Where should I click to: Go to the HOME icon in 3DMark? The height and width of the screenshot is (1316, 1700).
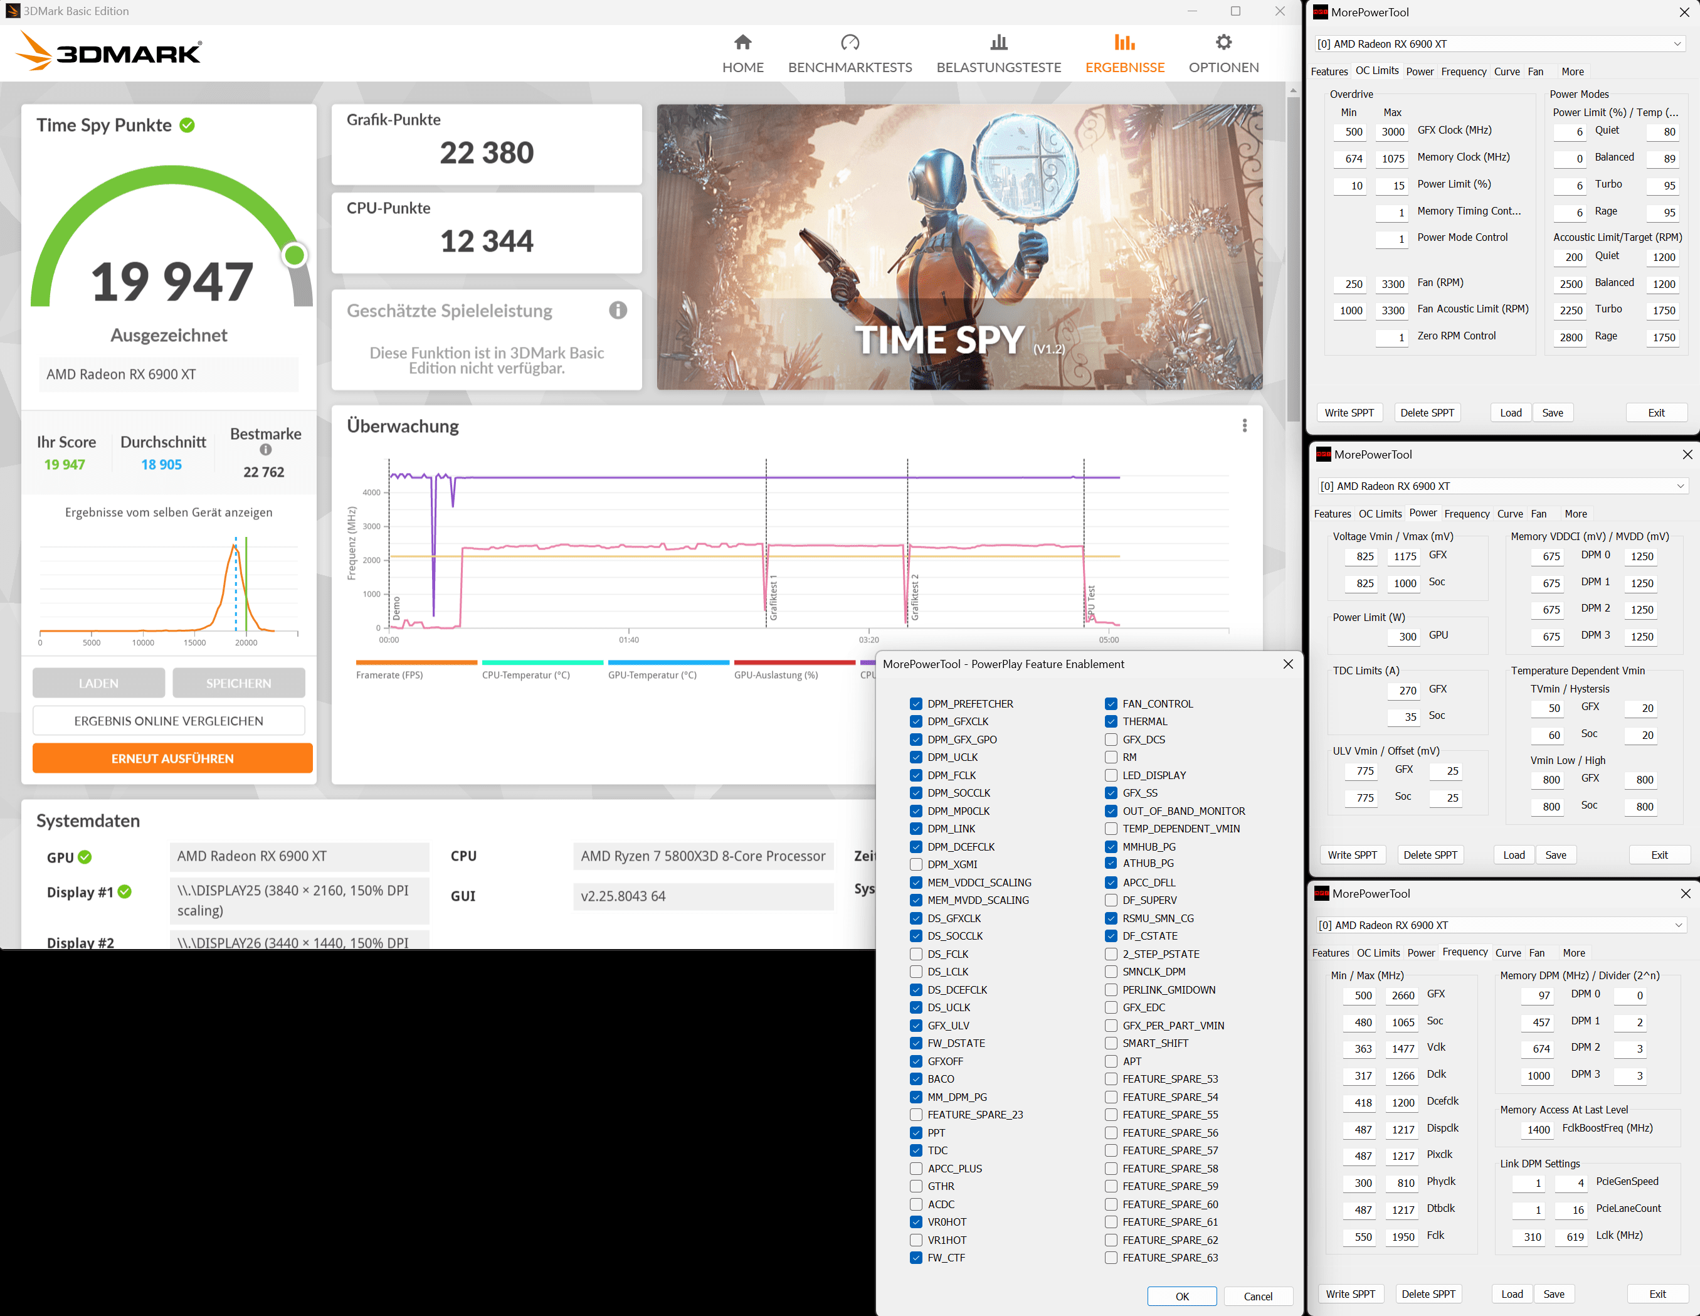pos(742,42)
